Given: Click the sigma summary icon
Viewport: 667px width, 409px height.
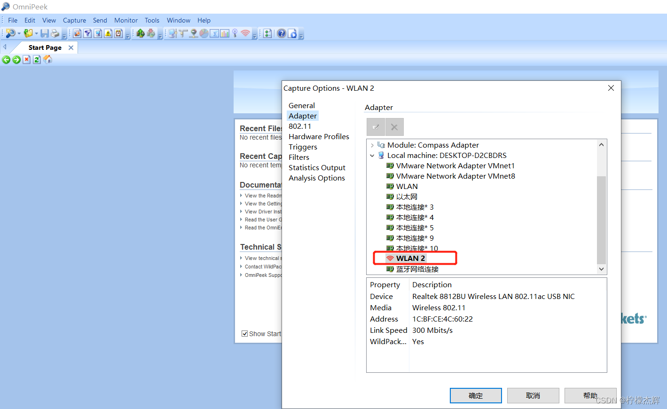Looking at the screenshot, I should click(x=214, y=33).
